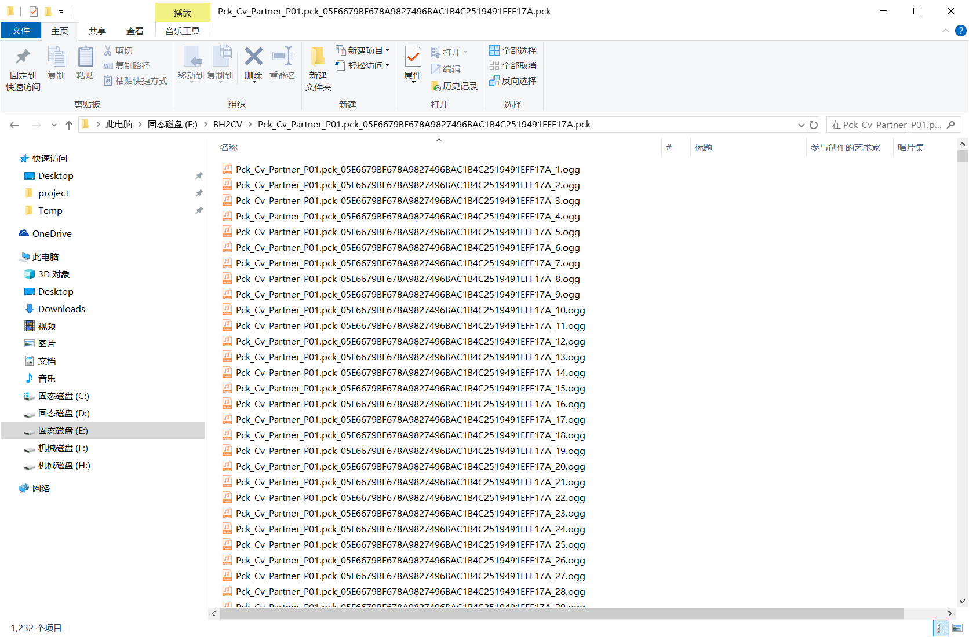Open Properties (属性) checkmark icon
969x637 pixels.
pos(413,57)
